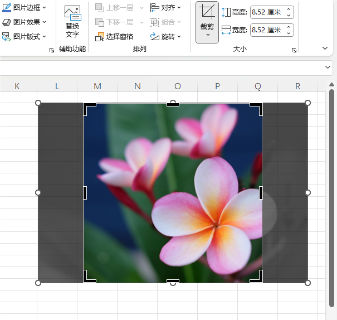The image size is (337, 320).
Task: Select column O header
Action: click(177, 86)
